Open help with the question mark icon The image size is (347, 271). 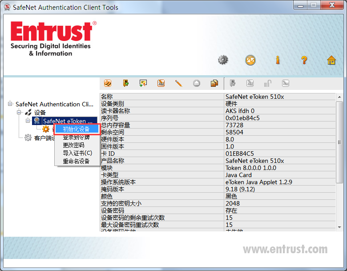[304, 60]
